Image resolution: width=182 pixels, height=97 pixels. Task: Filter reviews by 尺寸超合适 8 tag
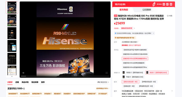pyautogui.click(x=103, y=94)
